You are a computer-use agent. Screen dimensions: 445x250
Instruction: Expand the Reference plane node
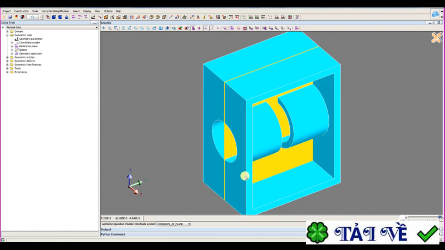coord(12,46)
